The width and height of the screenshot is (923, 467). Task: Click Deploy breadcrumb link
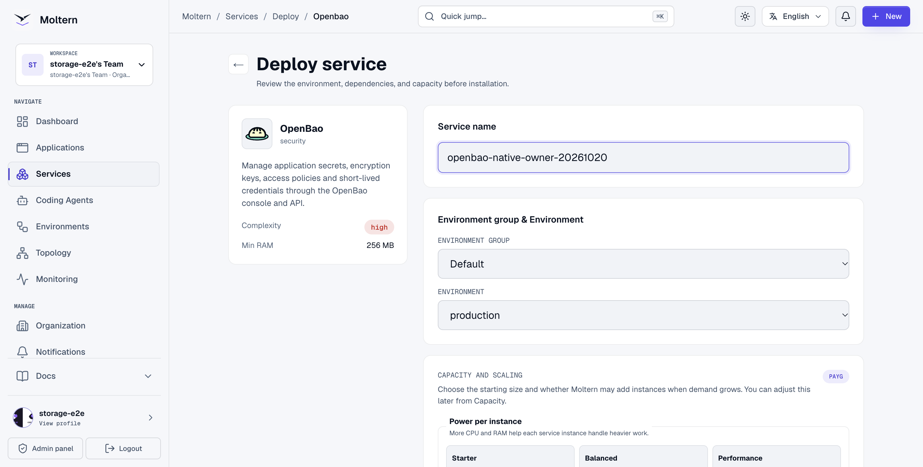(286, 16)
